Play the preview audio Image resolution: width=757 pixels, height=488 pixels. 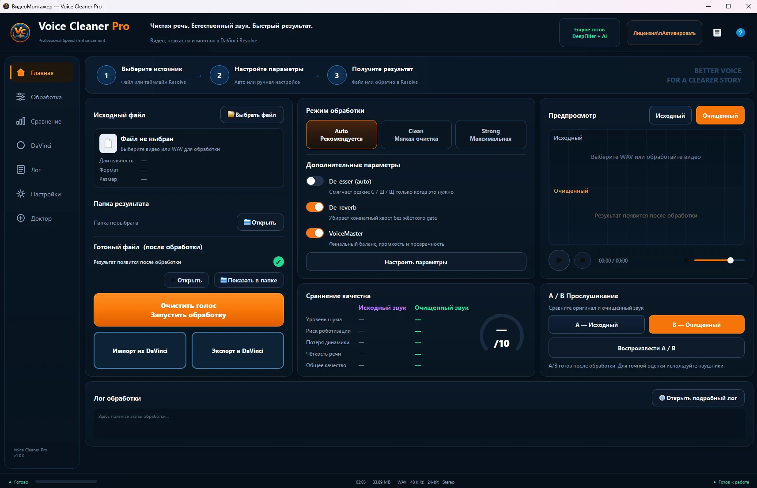(559, 260)
